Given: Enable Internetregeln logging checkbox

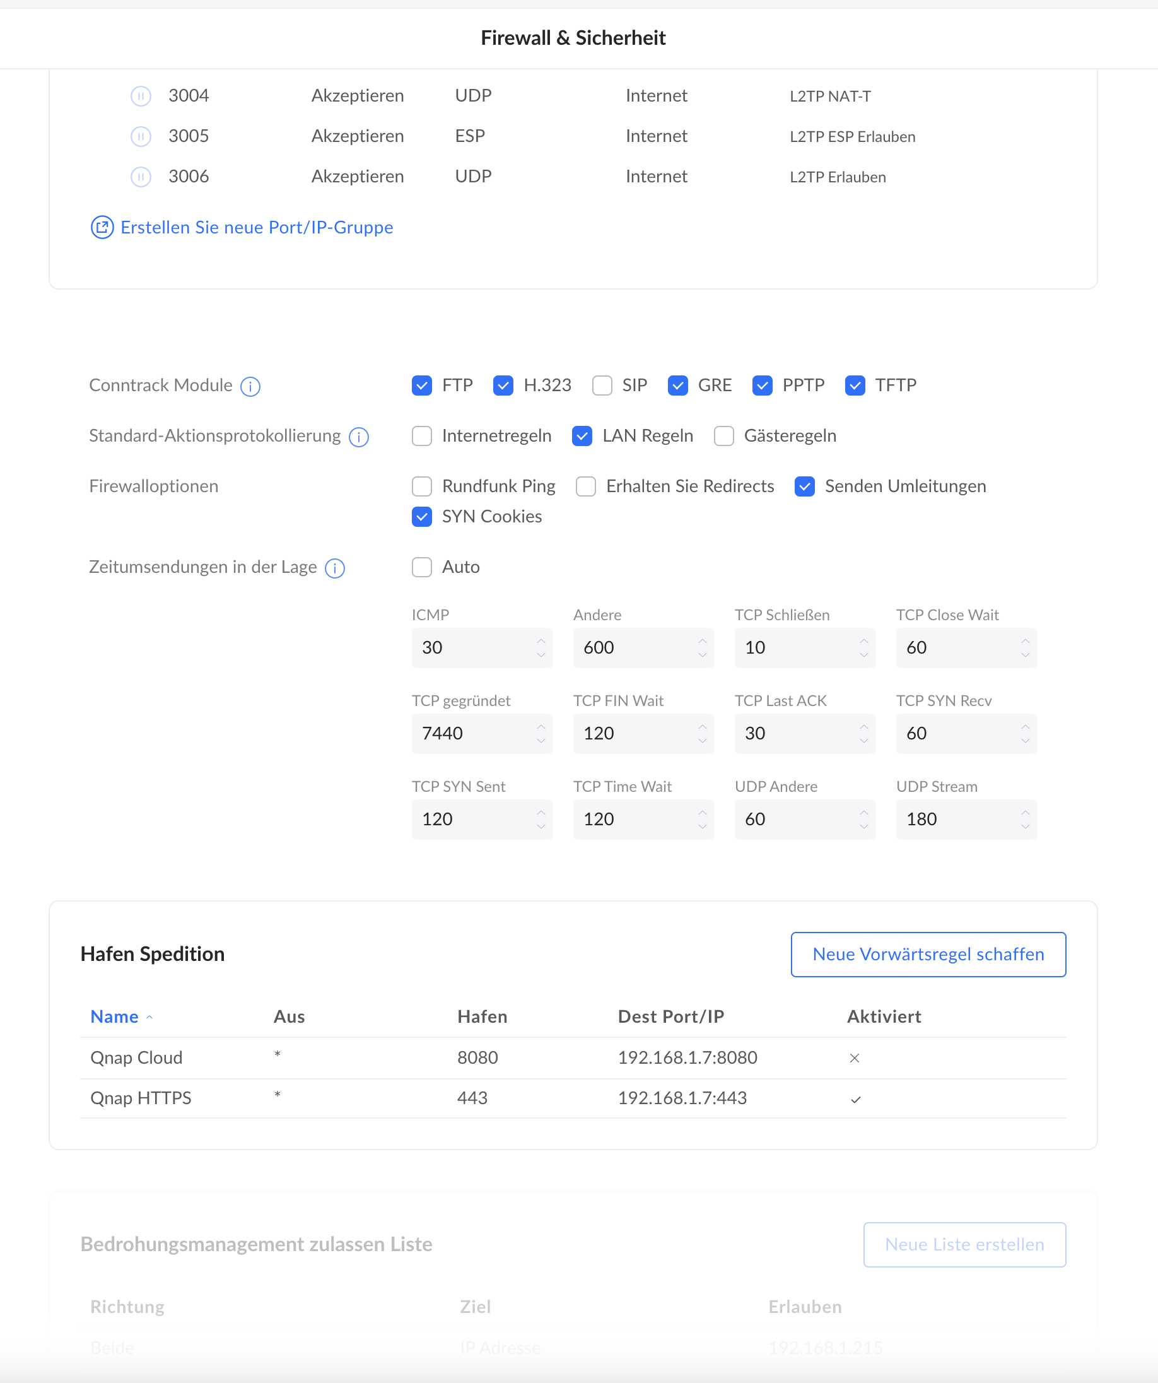Looking at the screenshot, I should [422, 436].
